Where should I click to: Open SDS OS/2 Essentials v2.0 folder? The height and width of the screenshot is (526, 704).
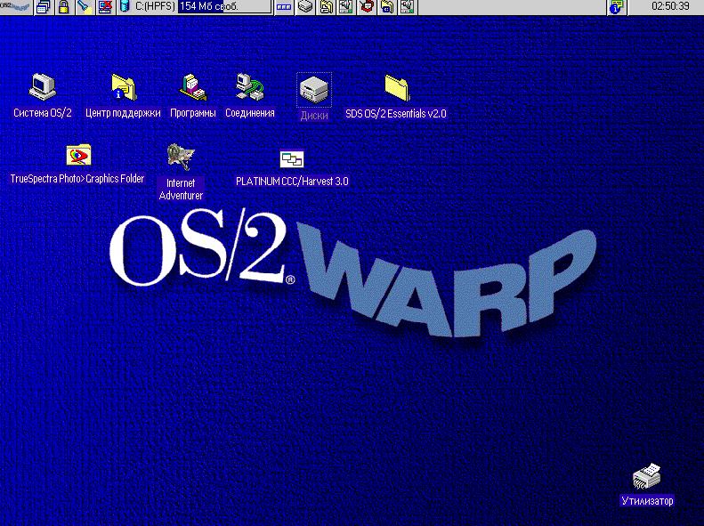point(396,87)
